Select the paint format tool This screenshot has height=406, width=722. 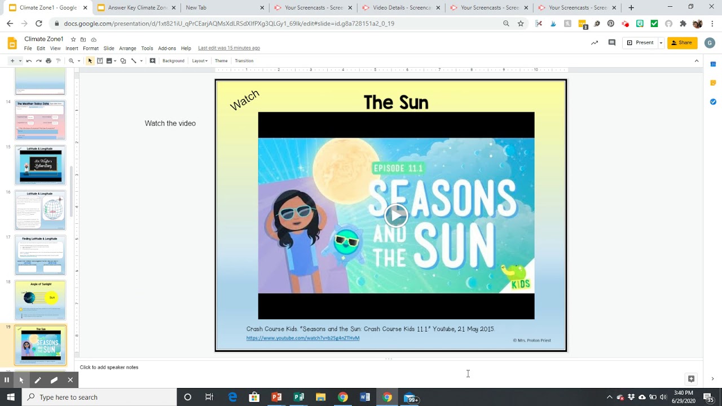click(58, 61)
